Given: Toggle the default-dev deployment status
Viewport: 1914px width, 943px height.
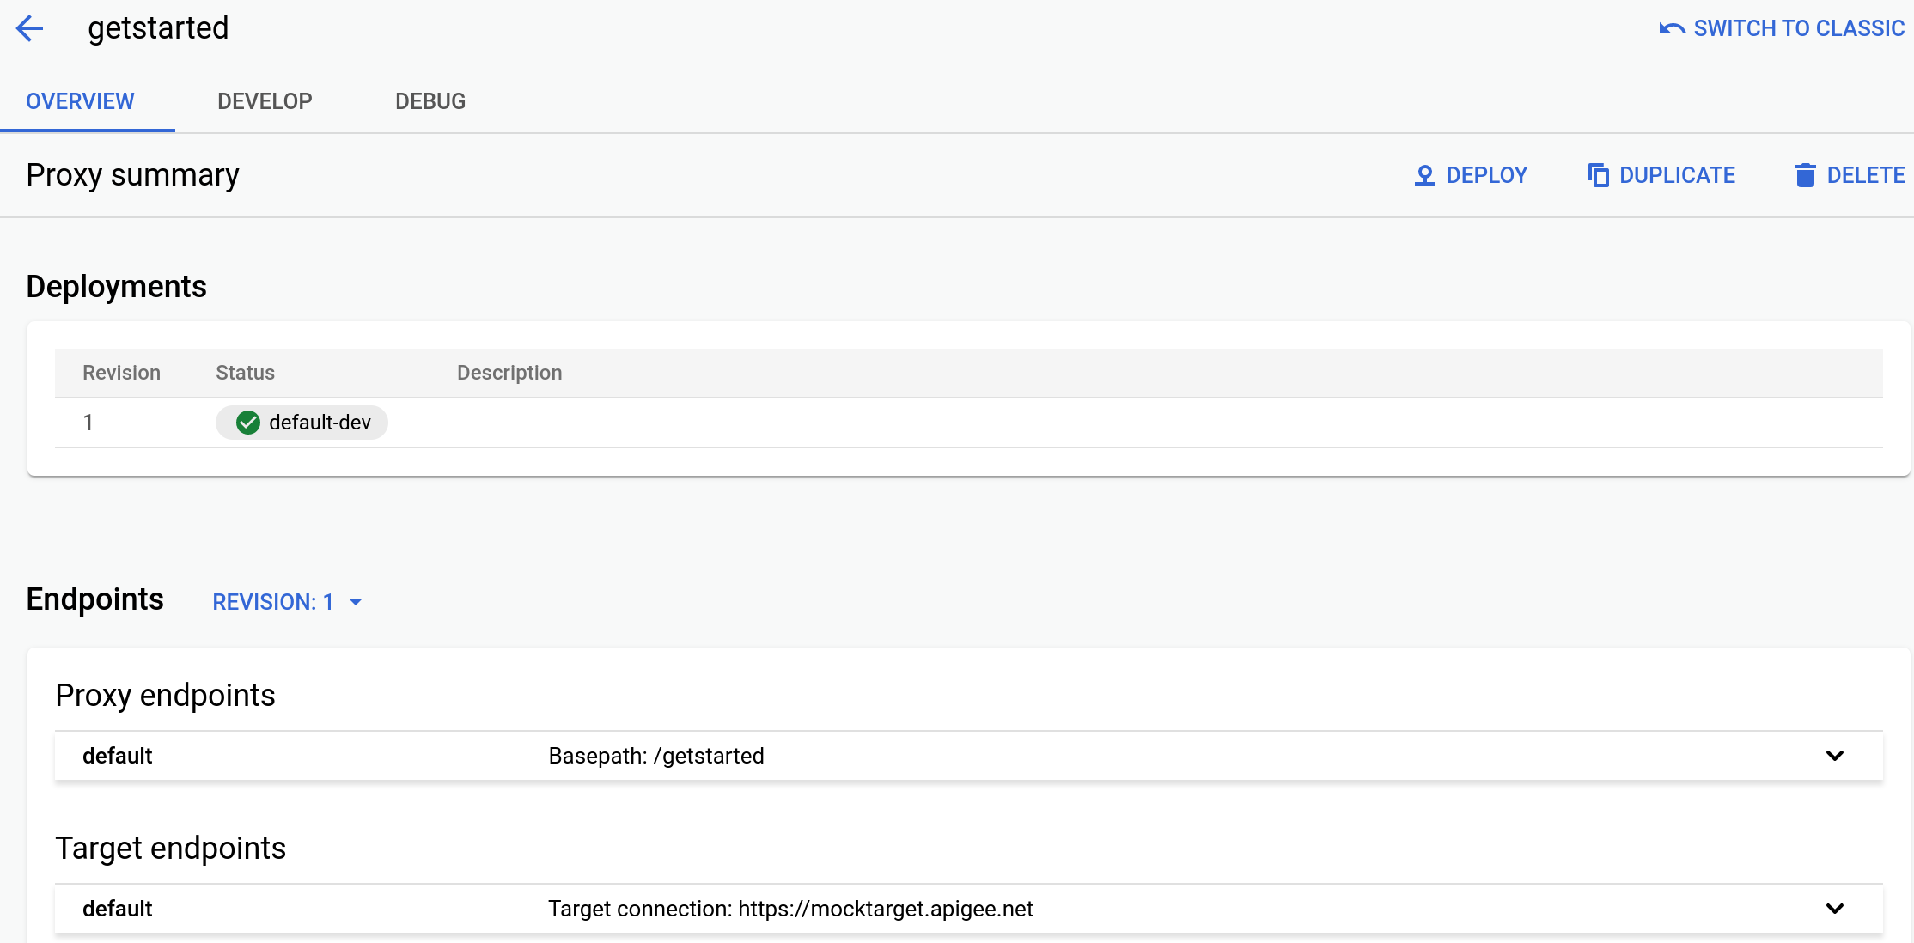Looking at the screenshot, I should (302, 422).
